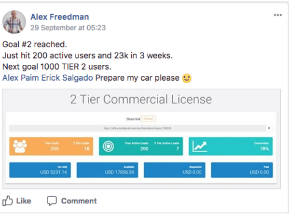The height and width of the screenshot is (216, 289).
Task: Click the target icon in Active Leads card
Action: [108, 146]
